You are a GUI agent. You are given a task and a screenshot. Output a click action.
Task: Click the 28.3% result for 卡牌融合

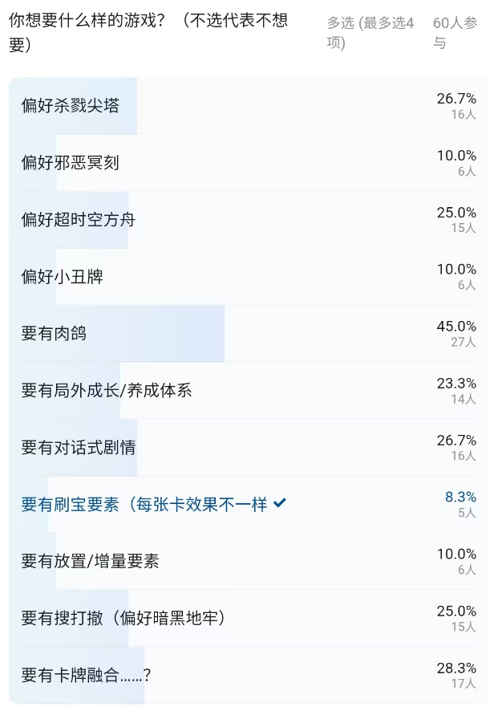point(456,668)
